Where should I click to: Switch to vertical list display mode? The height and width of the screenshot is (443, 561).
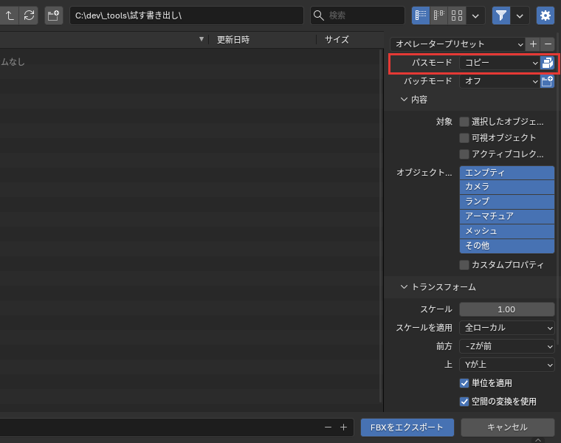[x=421, y=16]
